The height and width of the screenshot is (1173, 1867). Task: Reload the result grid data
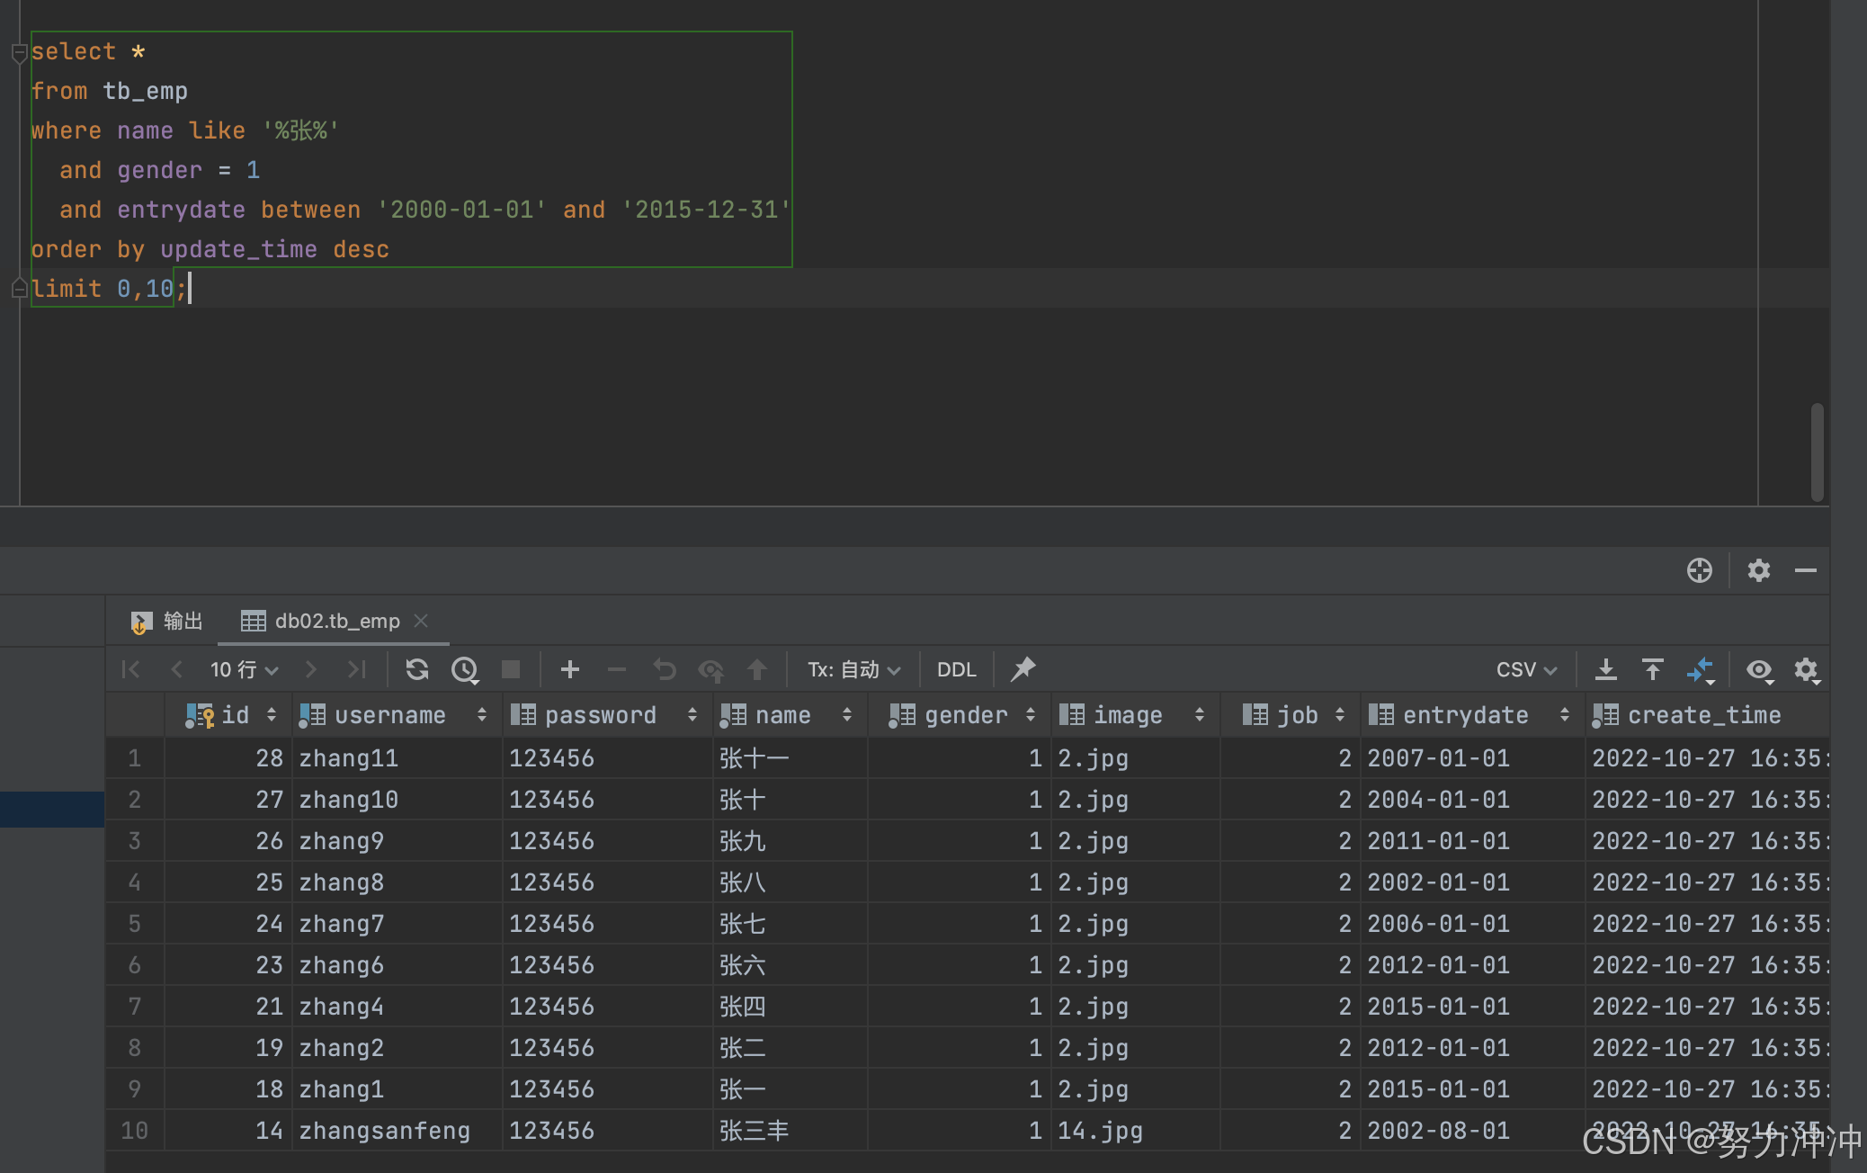(416, 669)
